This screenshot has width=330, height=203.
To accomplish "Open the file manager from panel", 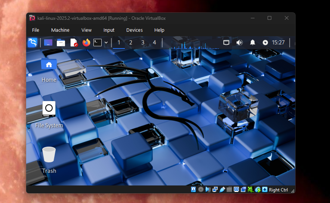I will tap(61, 43).
